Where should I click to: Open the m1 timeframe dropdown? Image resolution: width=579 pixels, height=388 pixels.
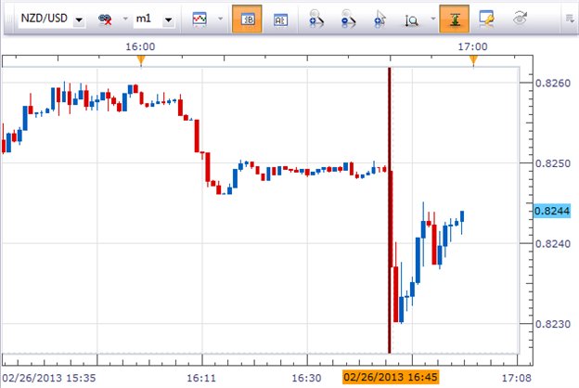(168, 19)
